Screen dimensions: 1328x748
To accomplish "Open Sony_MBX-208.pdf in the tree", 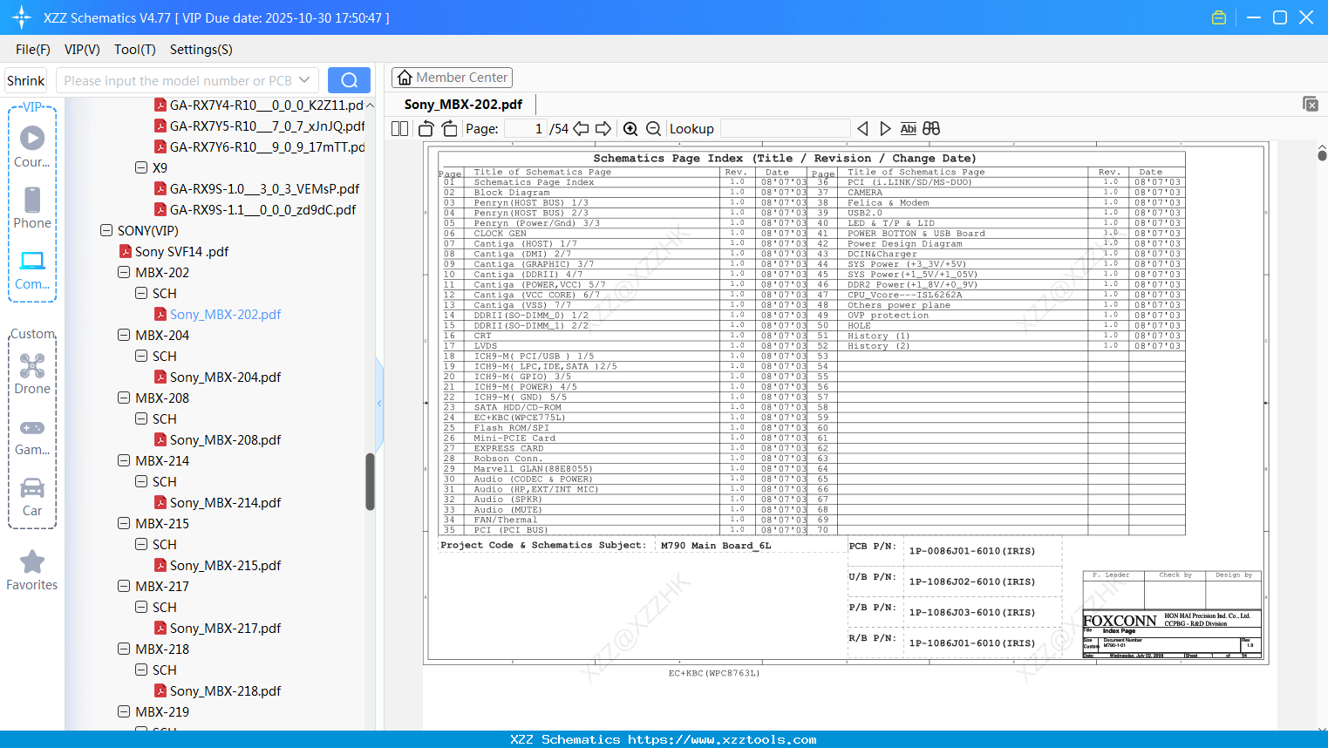I will click(x=225, y=439).
